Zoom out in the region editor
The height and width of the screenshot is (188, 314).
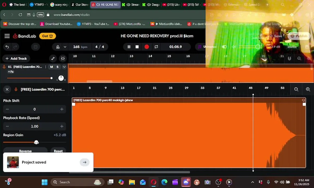pyautogui.click(x=296, y=89)
